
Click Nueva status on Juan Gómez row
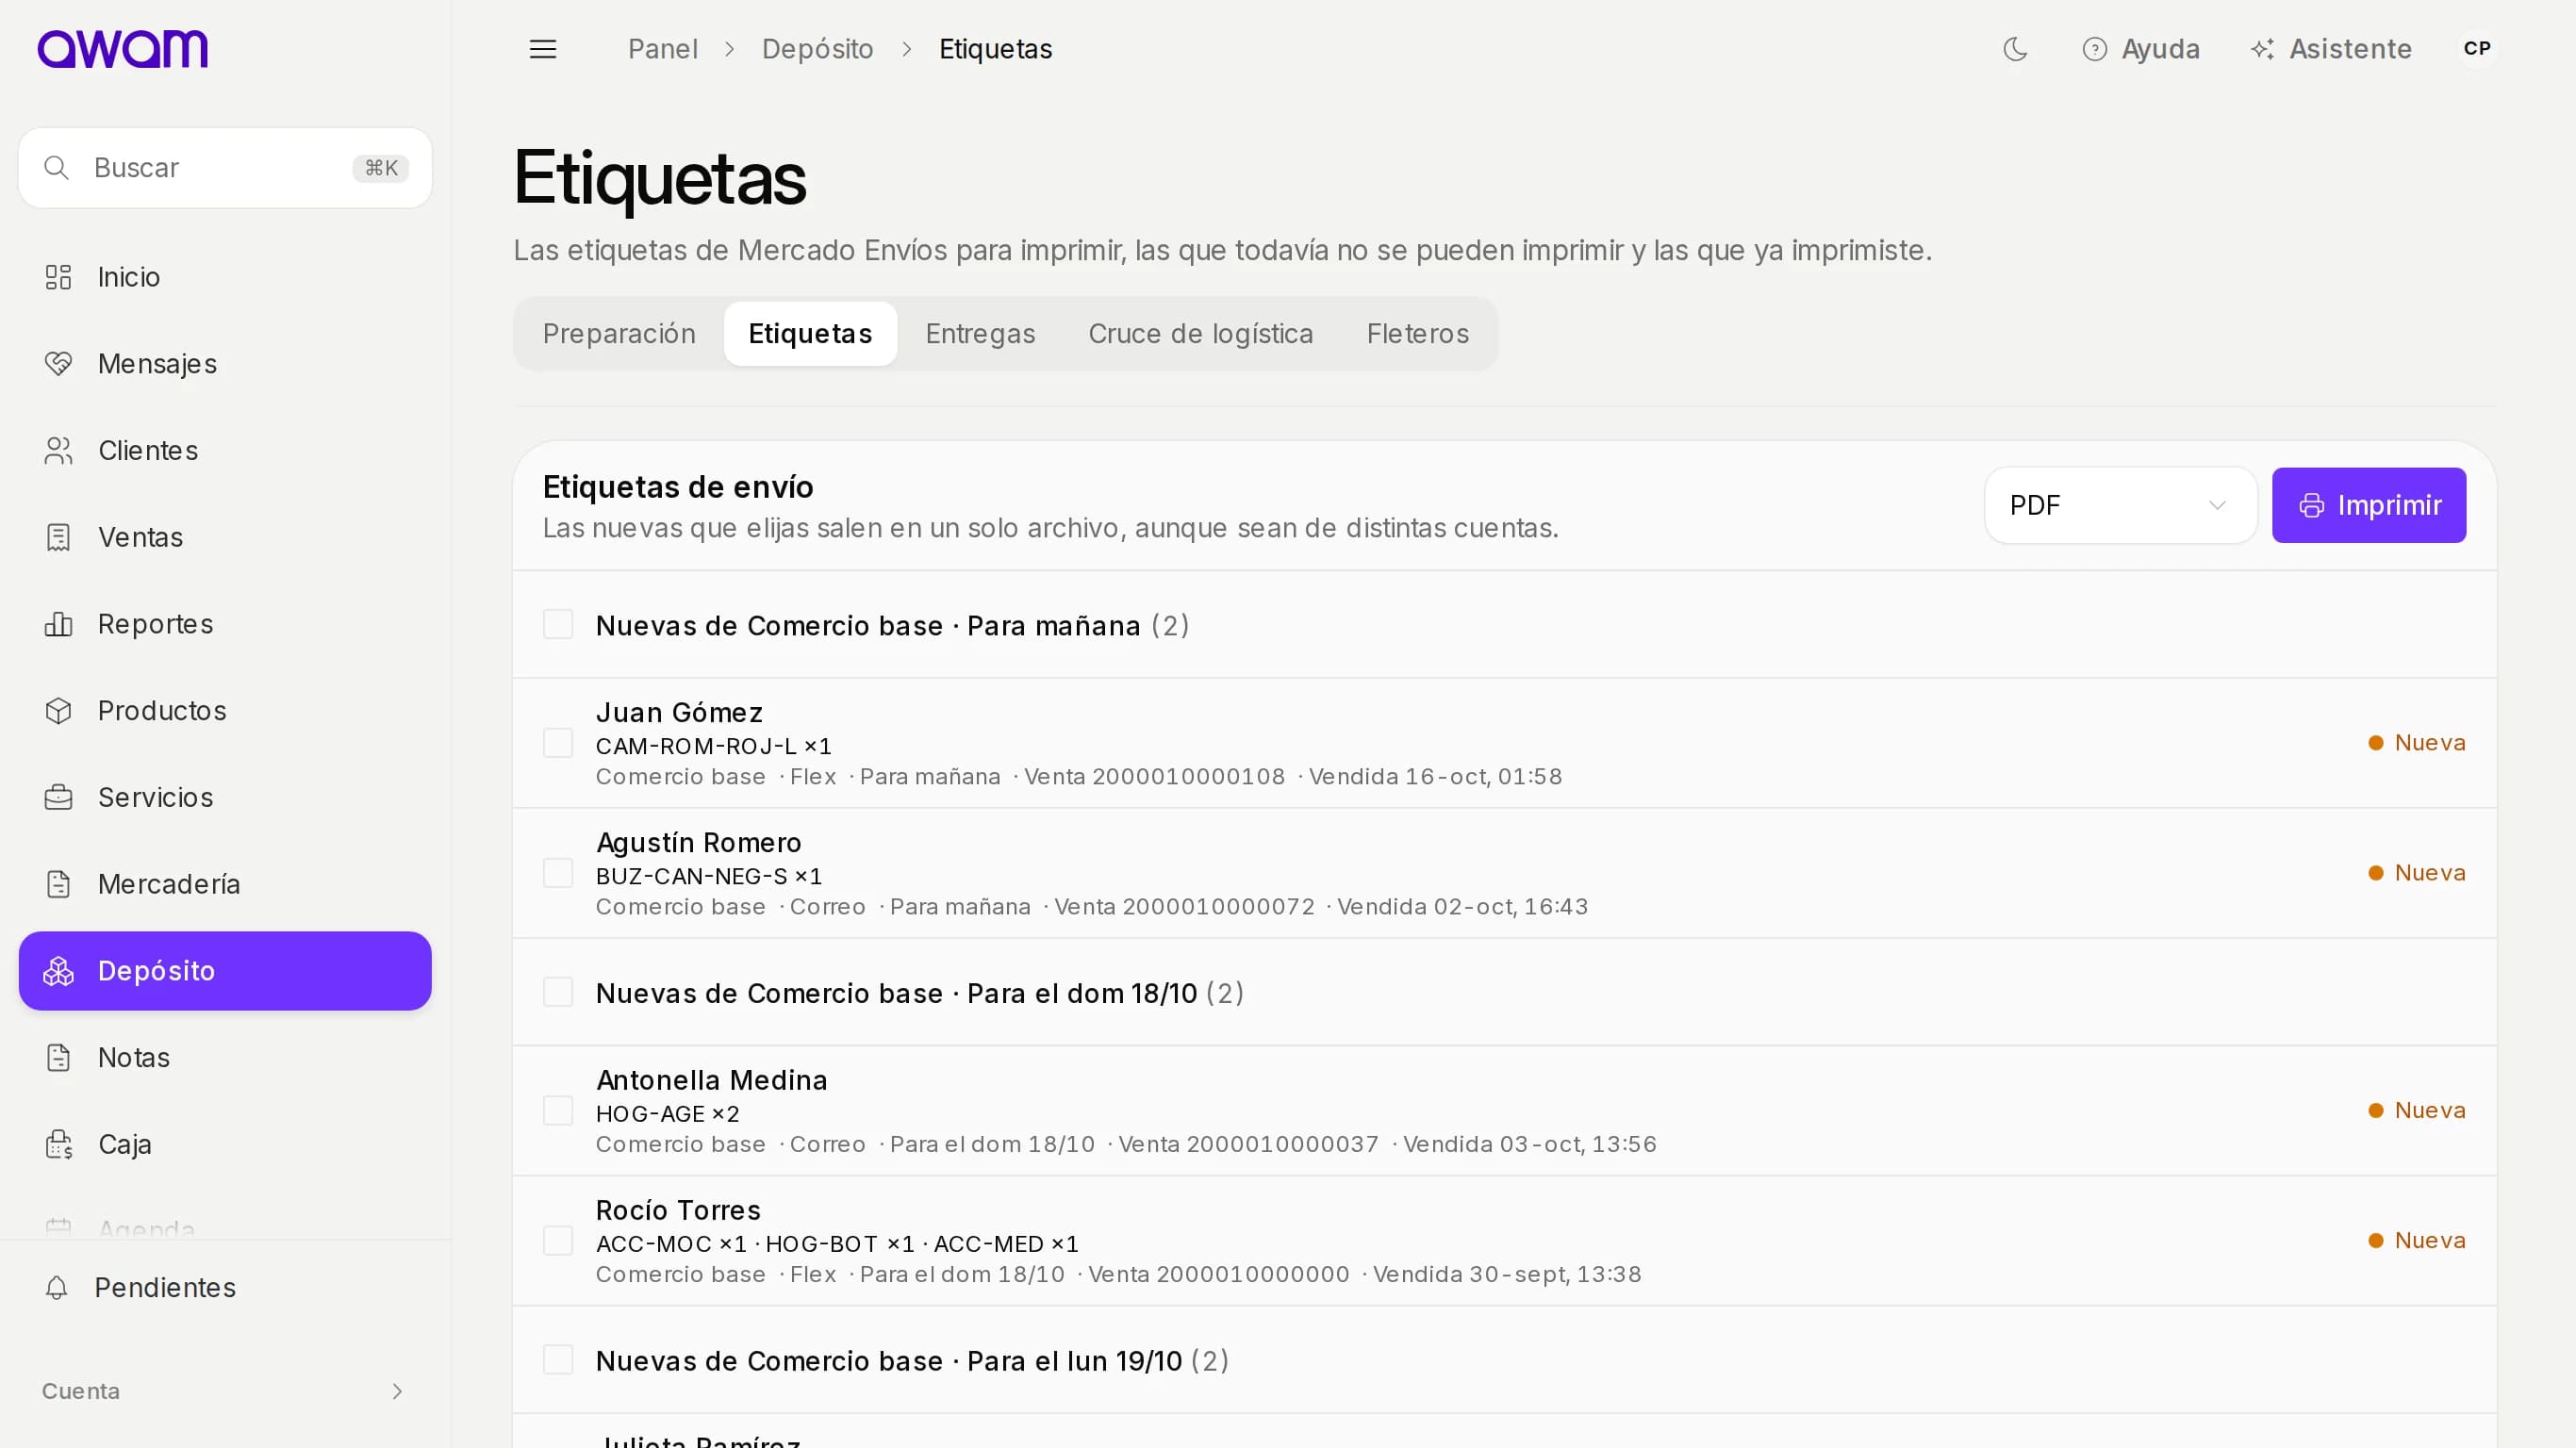pos(2417,743)
